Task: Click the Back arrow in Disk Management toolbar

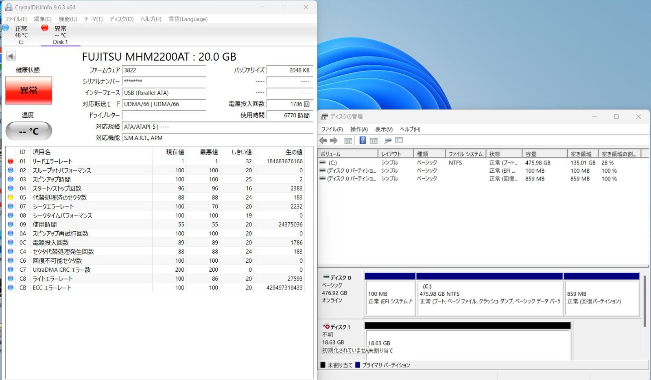Action: (323, 141)
